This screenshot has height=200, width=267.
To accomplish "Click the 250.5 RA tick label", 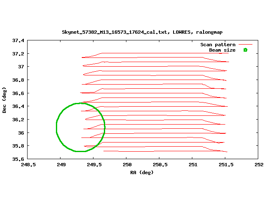I will tap(160, 165).
